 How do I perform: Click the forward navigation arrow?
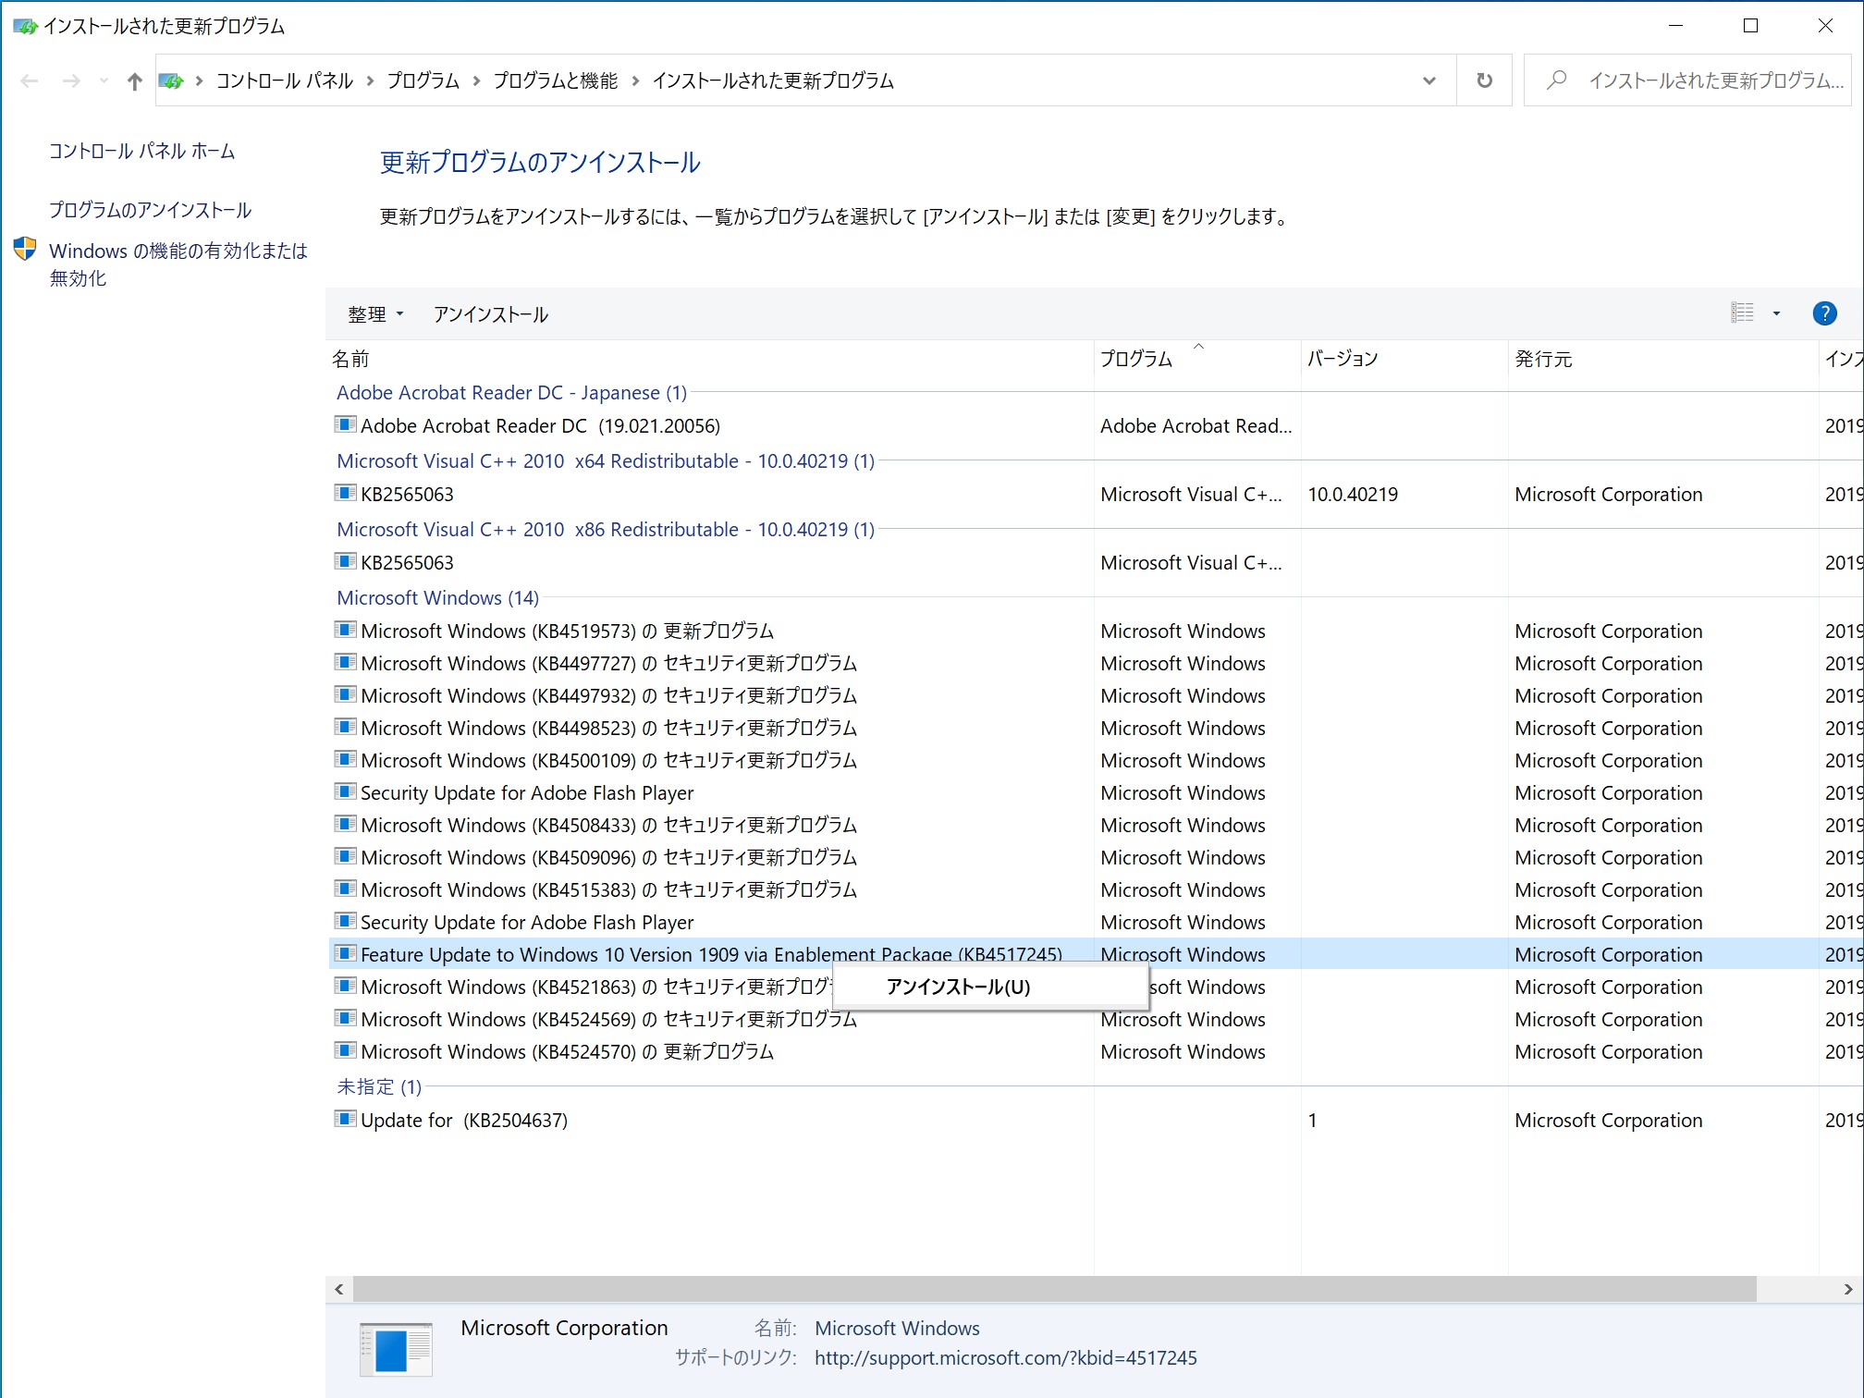click(71, 81)
